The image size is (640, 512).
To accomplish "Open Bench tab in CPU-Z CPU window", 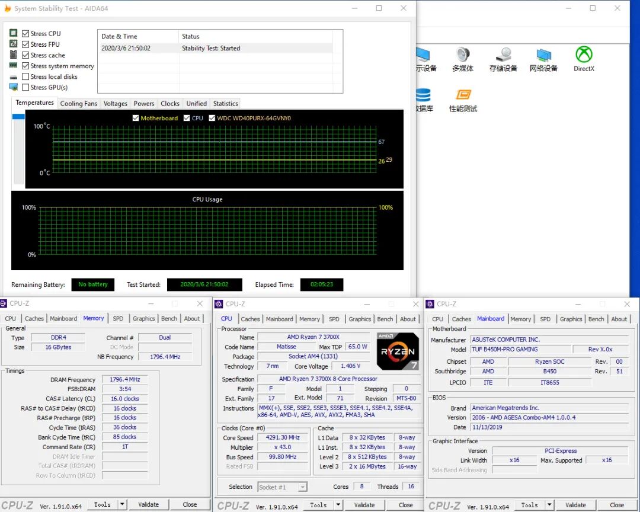I will tap(385, 319).
